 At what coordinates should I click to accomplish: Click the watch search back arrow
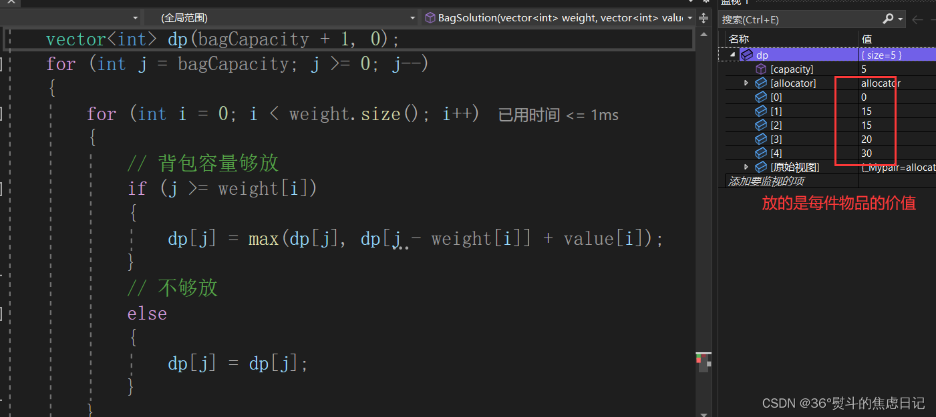coord(917,19)
